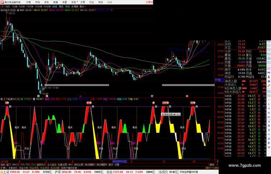Select the L1L2 menu item
271x174 pixels.
coord(110,2)
